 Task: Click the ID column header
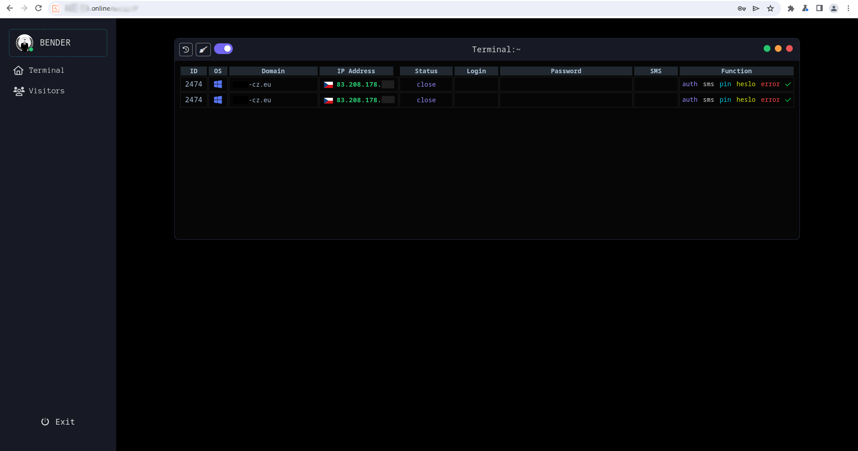coord(193,71)
